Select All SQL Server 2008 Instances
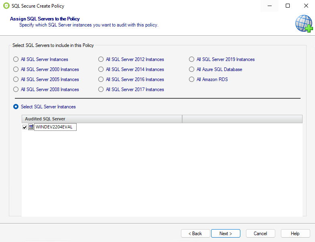Viewport: 315px width, 242px height. click(16, 89)
